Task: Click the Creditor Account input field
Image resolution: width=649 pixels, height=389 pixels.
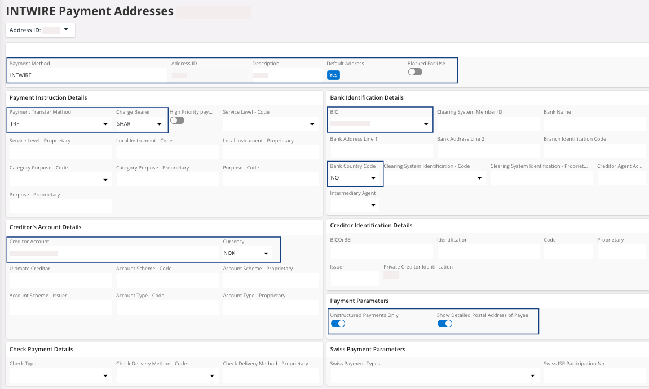Action: pyautogui.click(x=113, y=253)
